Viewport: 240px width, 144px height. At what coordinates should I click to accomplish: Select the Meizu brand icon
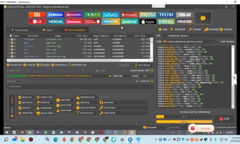148,15
